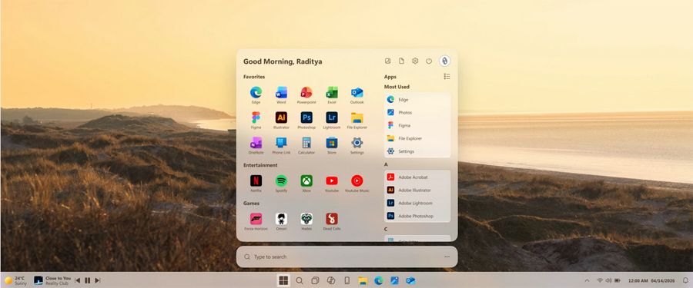693x288 pixels.
Task: Launch Phone Link from Favorites
Action: pos(281,146)
